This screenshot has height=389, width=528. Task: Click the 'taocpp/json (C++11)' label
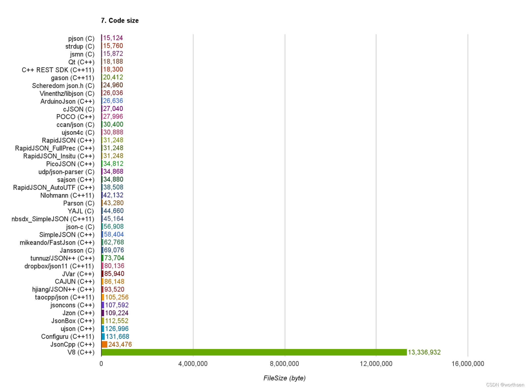[64, 297]
